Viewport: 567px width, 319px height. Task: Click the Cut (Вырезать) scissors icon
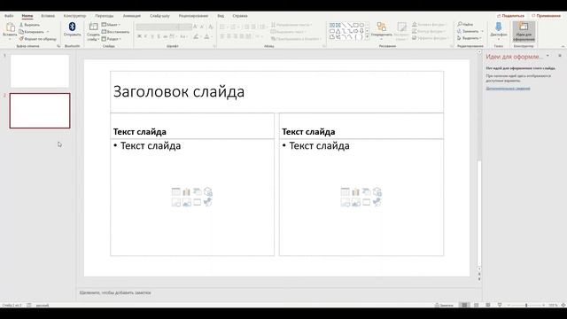click(x=21, y=25)
